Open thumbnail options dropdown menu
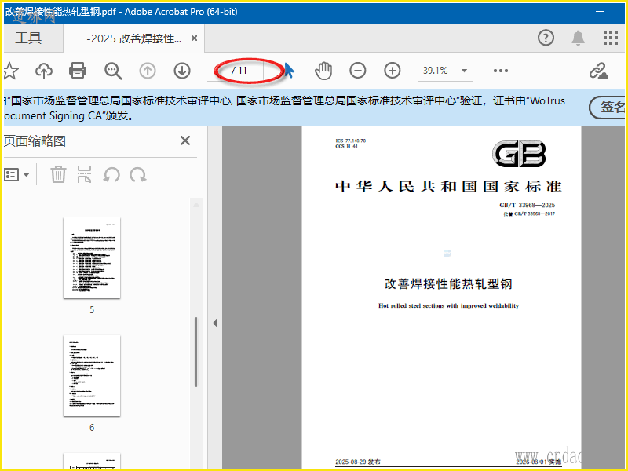This screenshot has height=471, width=628. click(x=16, y=175)
